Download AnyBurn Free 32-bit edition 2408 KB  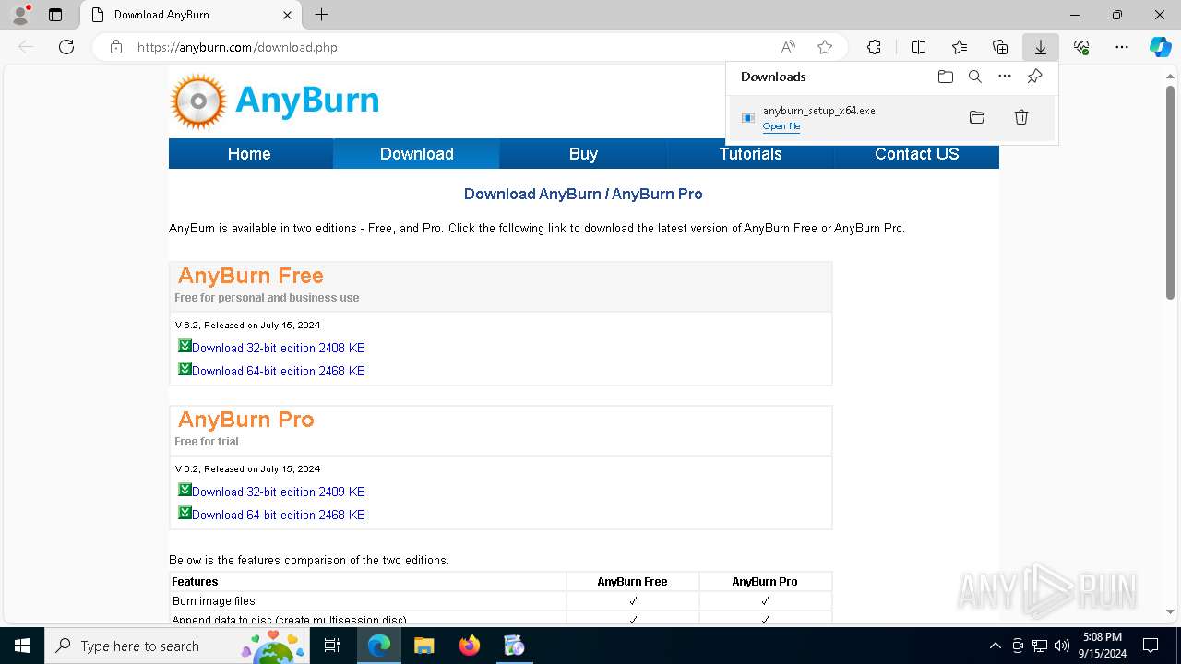279,348
